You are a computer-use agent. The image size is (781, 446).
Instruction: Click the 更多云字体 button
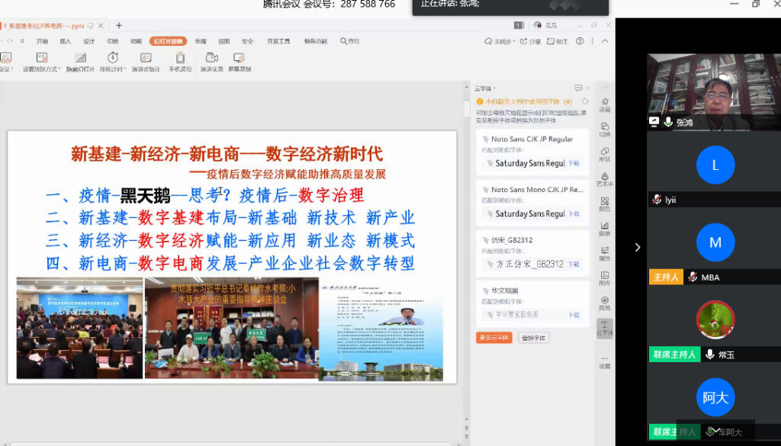[x=493, y=338]
